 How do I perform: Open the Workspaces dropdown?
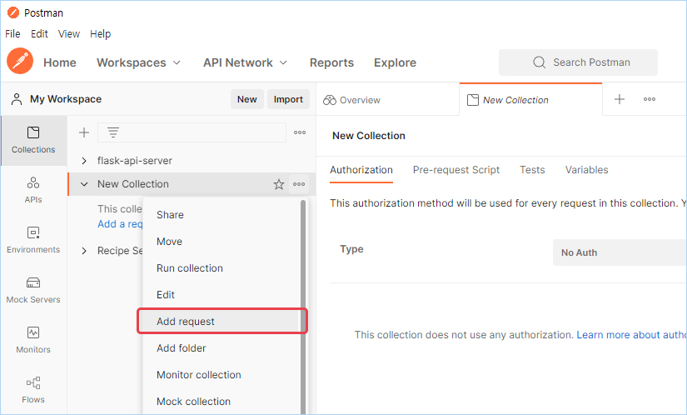[138, 62]
